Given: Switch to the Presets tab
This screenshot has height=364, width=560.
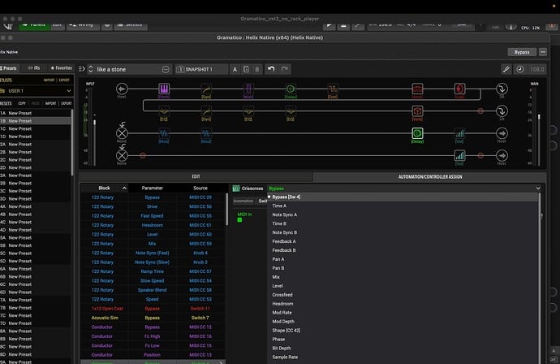Looking at the screenshot, I should (x=9, y=68).
